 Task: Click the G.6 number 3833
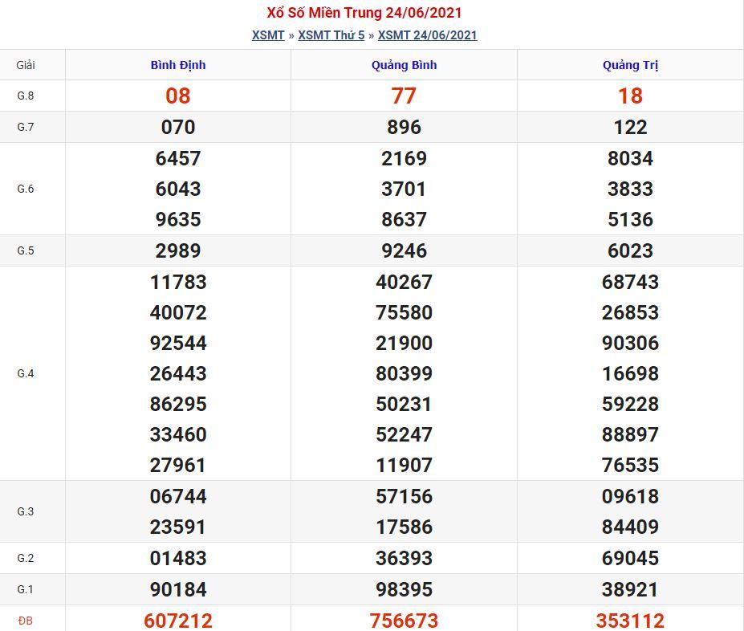pyautogui.click(x=630, y=189)
